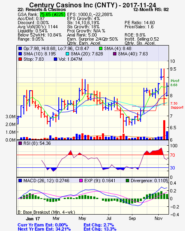The height and width of the screenshot is (231, 185).
Task: Click the red Stop legend swatch
Action: (20, 59)
